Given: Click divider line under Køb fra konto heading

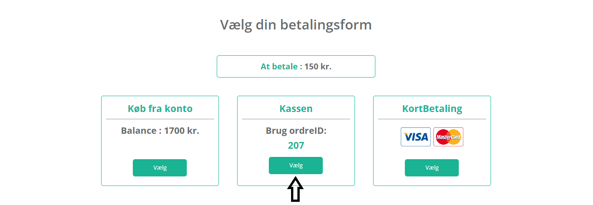Looking at the screenshot, I should [x=160, y=119].
